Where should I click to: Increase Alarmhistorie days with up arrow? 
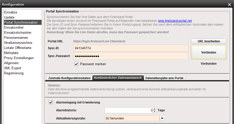click(155, 109)
